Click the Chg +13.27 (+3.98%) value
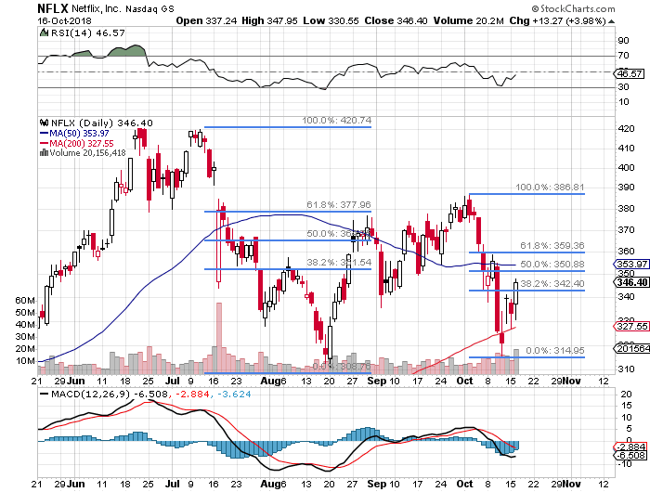The width and height of the screenshot is (650, 492). (x=557, y=20)
